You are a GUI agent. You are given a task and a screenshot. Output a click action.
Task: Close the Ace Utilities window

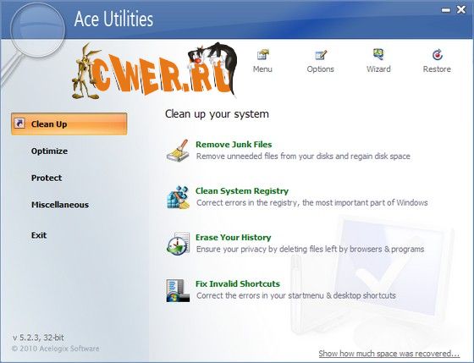[461, 9]
